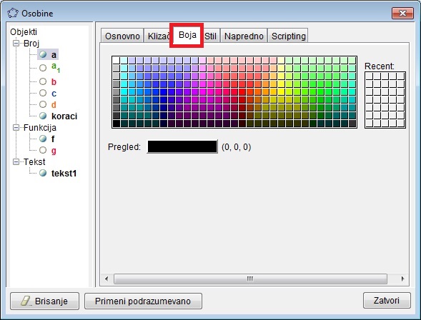Click the left scroll arrow of horizontal scrollbar
421x320 pixels.
point(107,279)
